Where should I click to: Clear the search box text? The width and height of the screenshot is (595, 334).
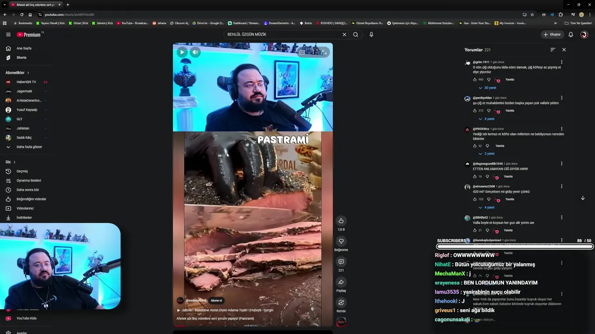pos(344,34)
